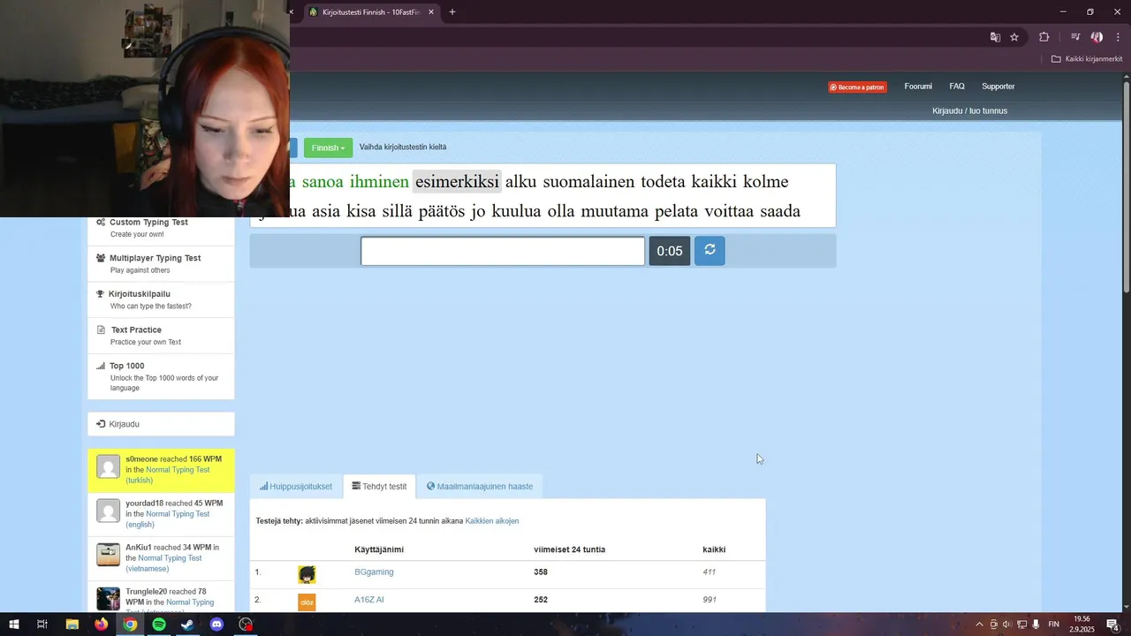Open the volume speaker tray icon

[1006, 625]
